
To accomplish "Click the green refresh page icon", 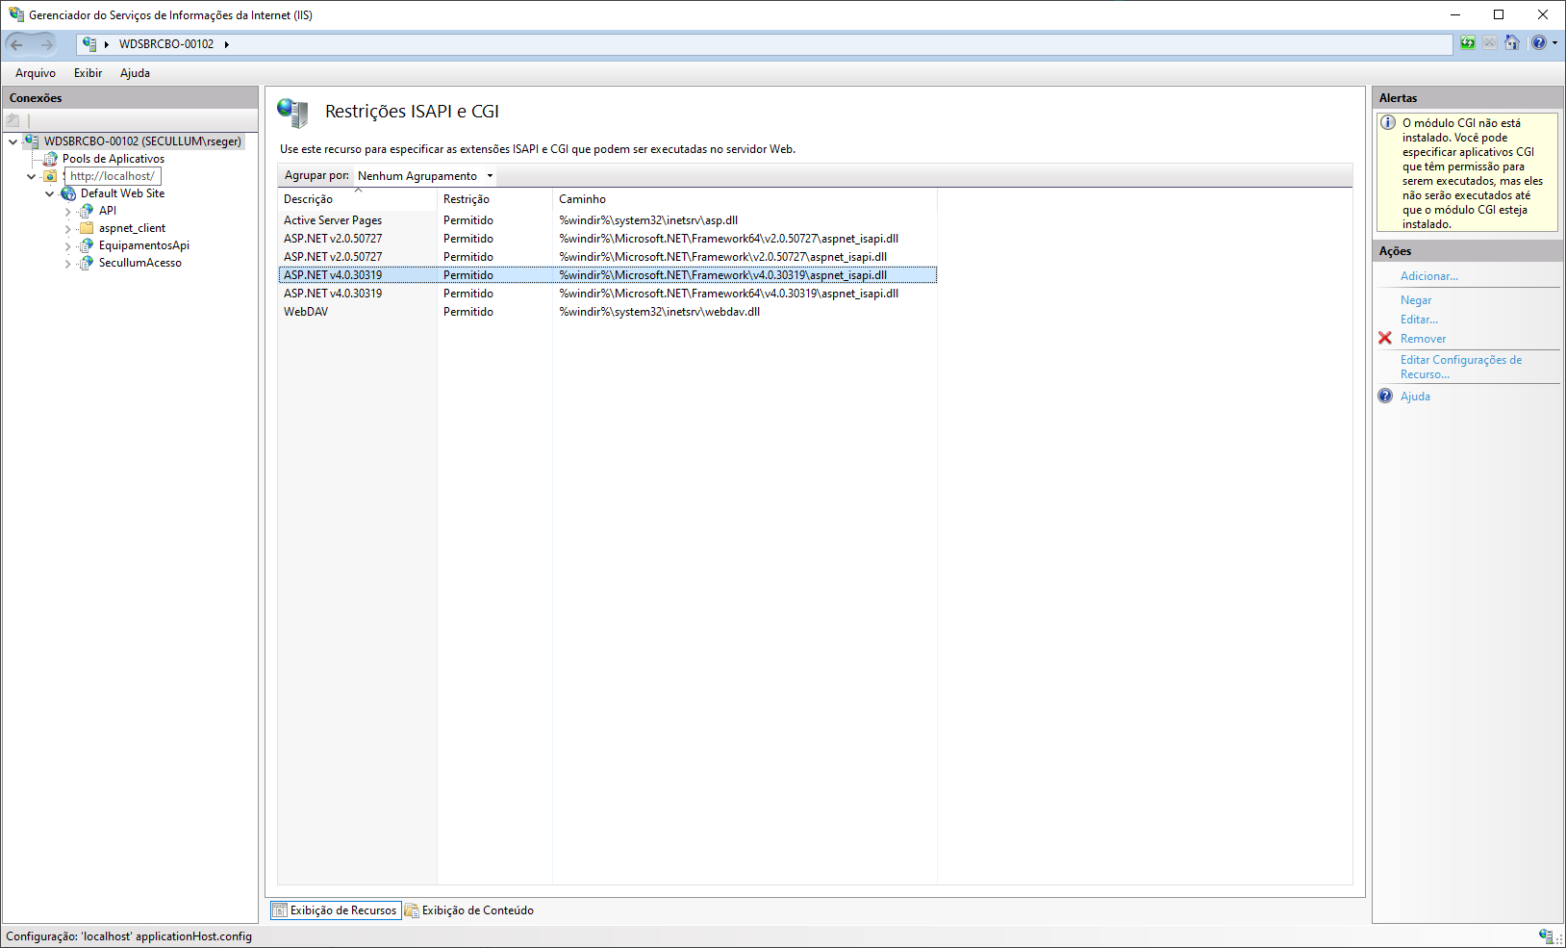I will click(1467, 43).
